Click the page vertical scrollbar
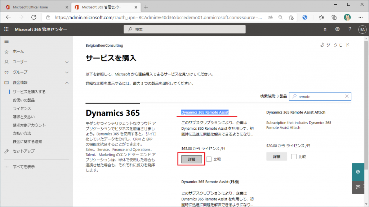The width and height of the screenshot is (369, 207). [x=366, y=105]
